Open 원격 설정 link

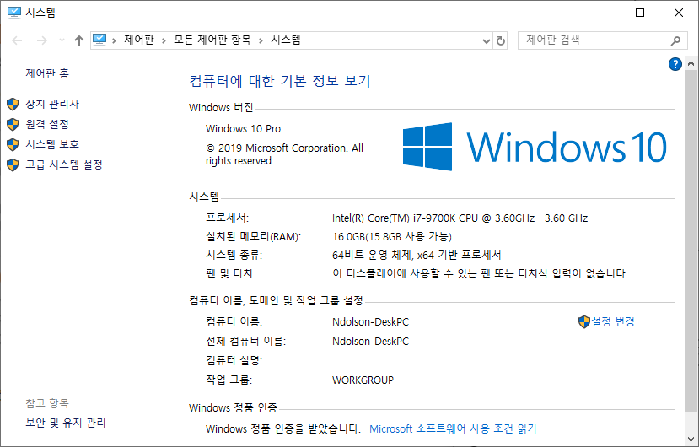pos(47,124)
